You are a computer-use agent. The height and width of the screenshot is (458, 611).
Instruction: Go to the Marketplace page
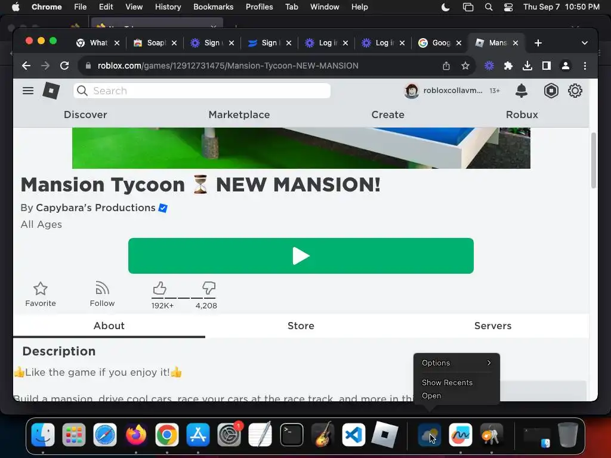coord(239,114)
